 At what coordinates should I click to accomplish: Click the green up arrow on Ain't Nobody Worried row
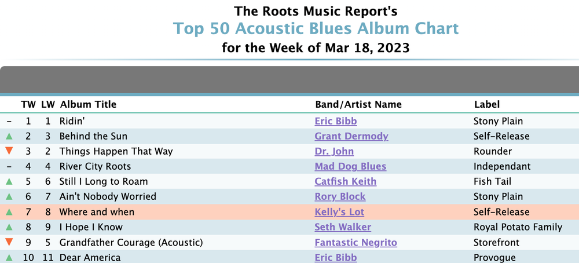(9, 197)
